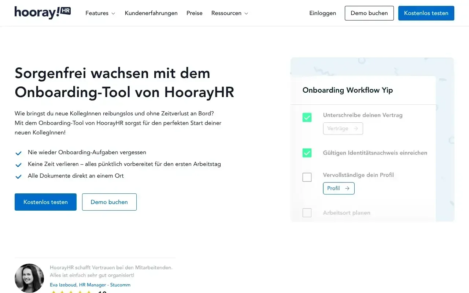Check the "Vervollständige dein Profil" checkbox

307,177
